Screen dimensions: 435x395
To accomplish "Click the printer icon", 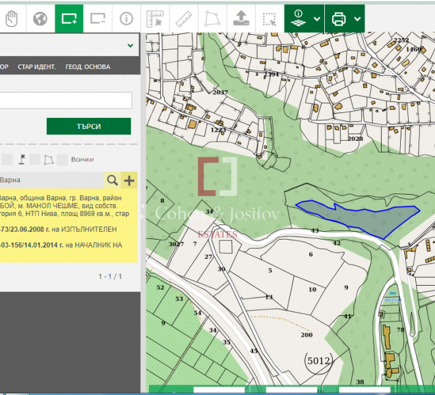I will (339, 19).
